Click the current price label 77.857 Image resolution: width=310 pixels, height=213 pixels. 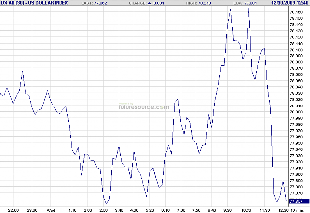(x=299, y=201)
